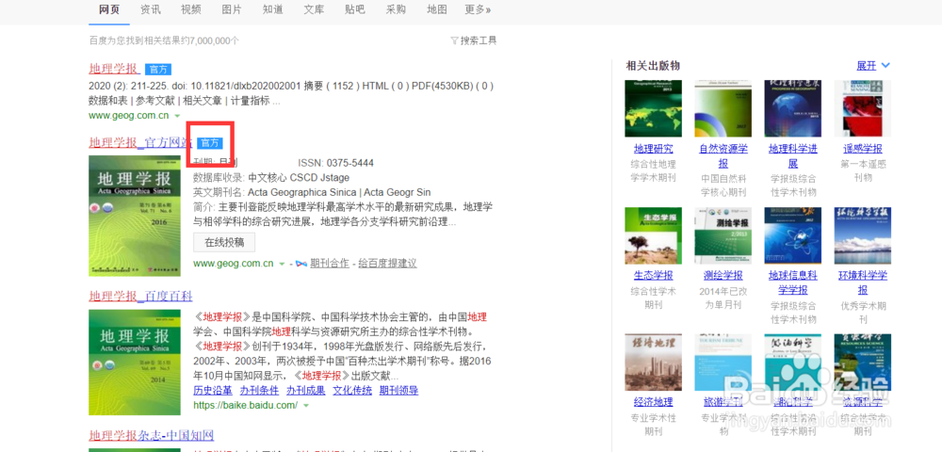Click the 生态学报 journal cover
942x452 pixels.
tap(653, 236)
